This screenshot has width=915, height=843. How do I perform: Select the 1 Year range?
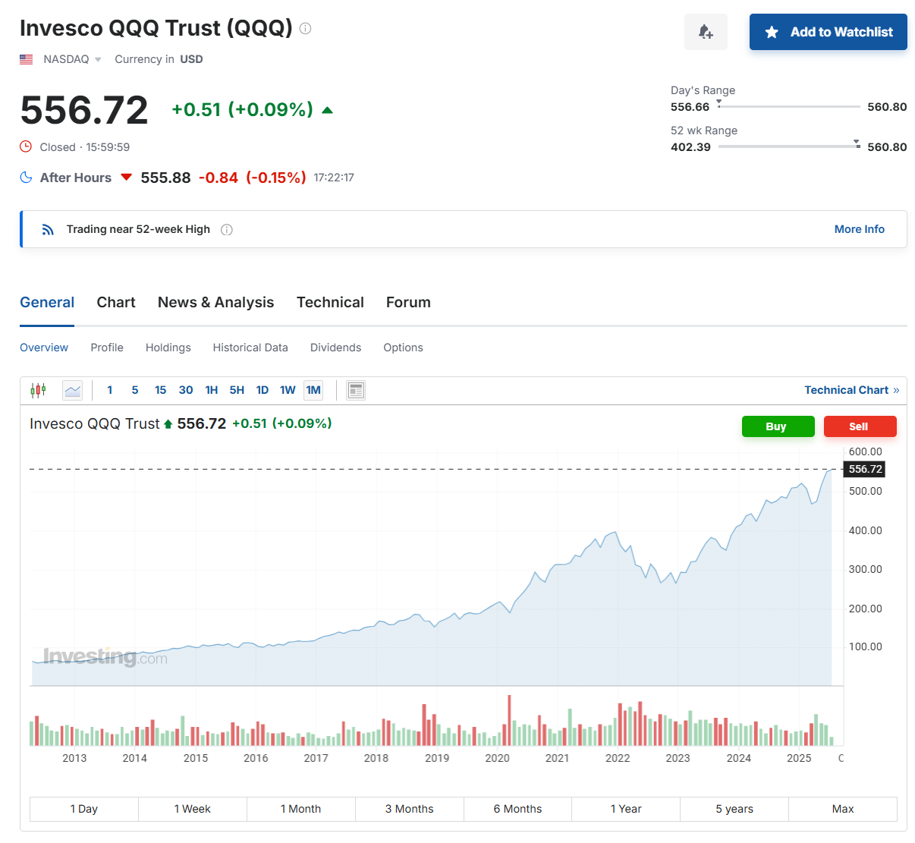click(x=626, y=809)
